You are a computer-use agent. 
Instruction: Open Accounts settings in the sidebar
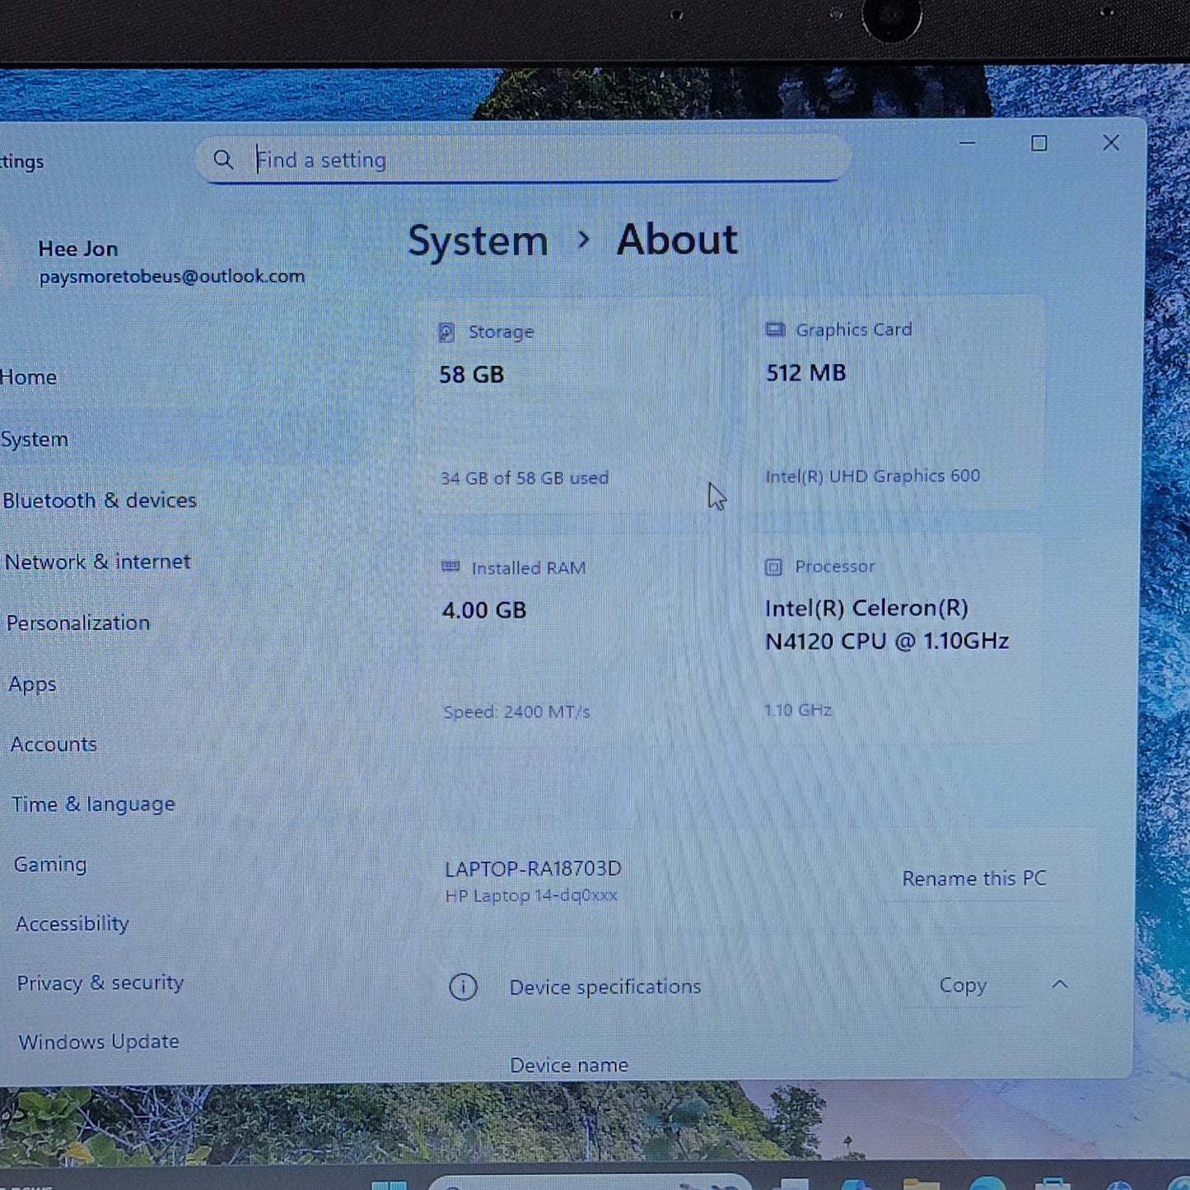(x=54, y=744)
